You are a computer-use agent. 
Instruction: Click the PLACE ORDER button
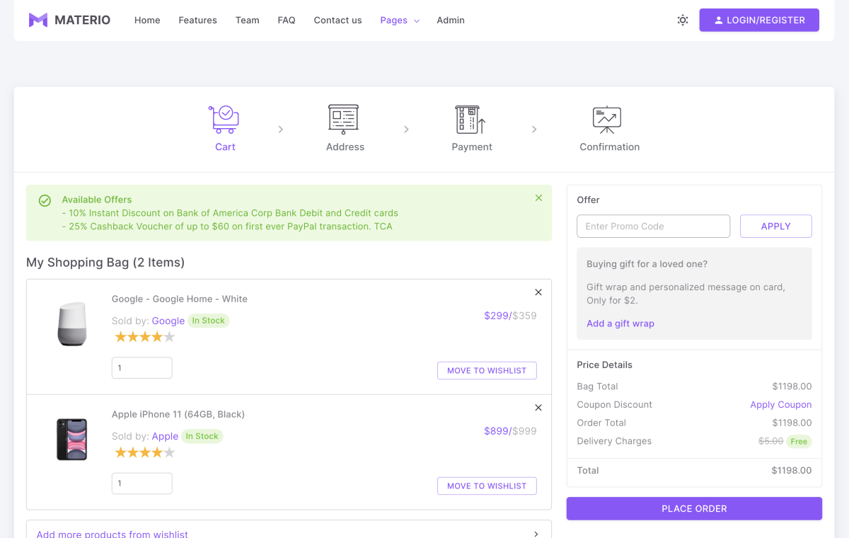[694, 509]
